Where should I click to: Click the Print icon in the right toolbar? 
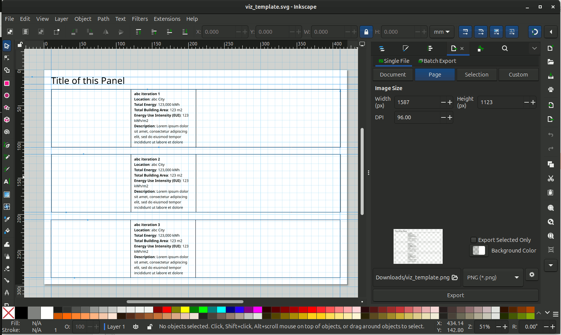(x=550, y=90)
